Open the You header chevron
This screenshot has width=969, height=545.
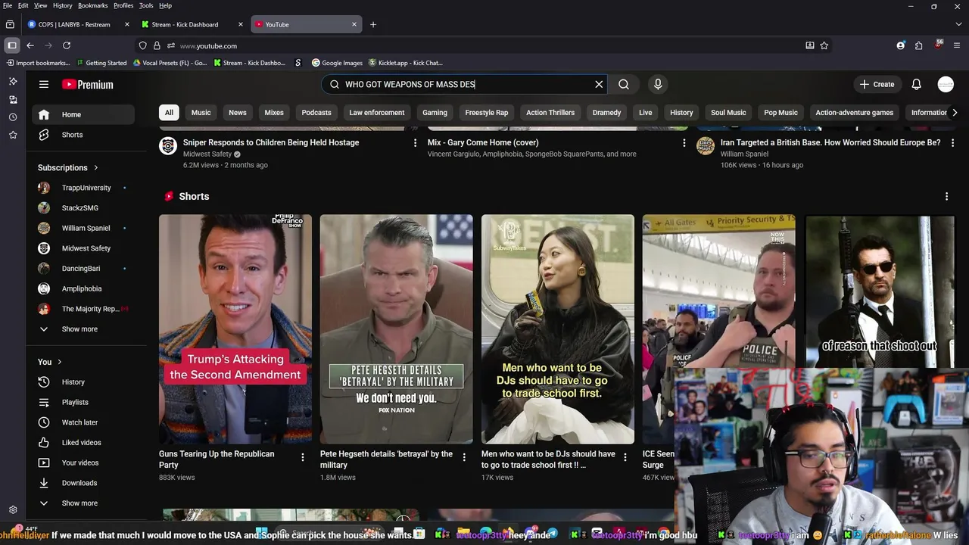59,362
